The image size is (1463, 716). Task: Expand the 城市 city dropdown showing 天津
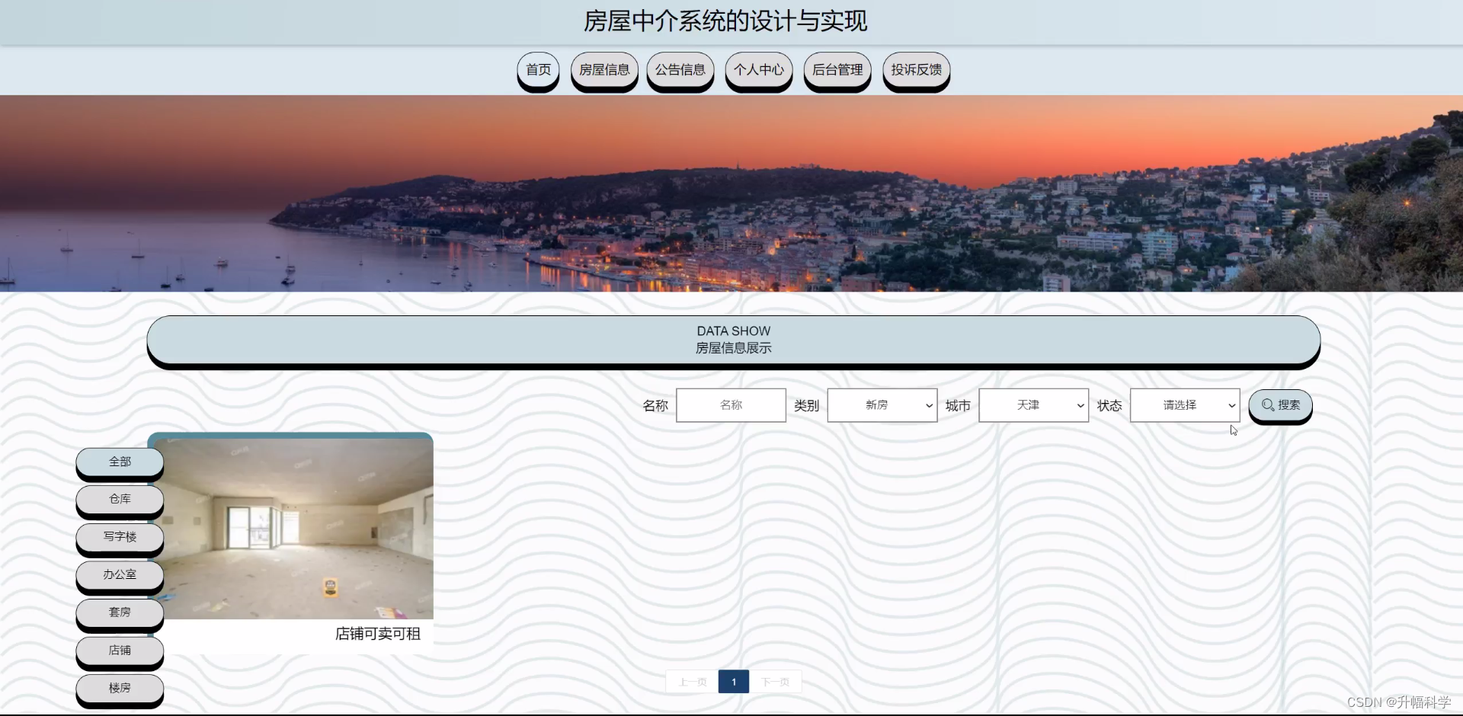click(1033, 404)
